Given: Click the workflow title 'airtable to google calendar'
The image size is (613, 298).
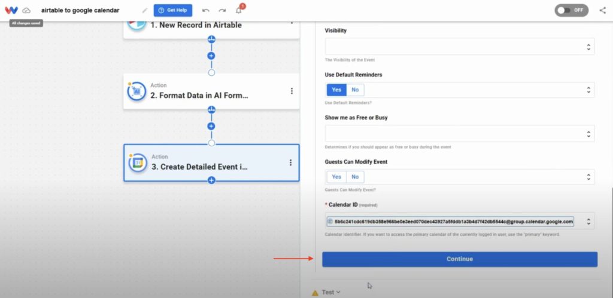Looking at the screenshot, I should pyautogui.click(x=80, y=11).
